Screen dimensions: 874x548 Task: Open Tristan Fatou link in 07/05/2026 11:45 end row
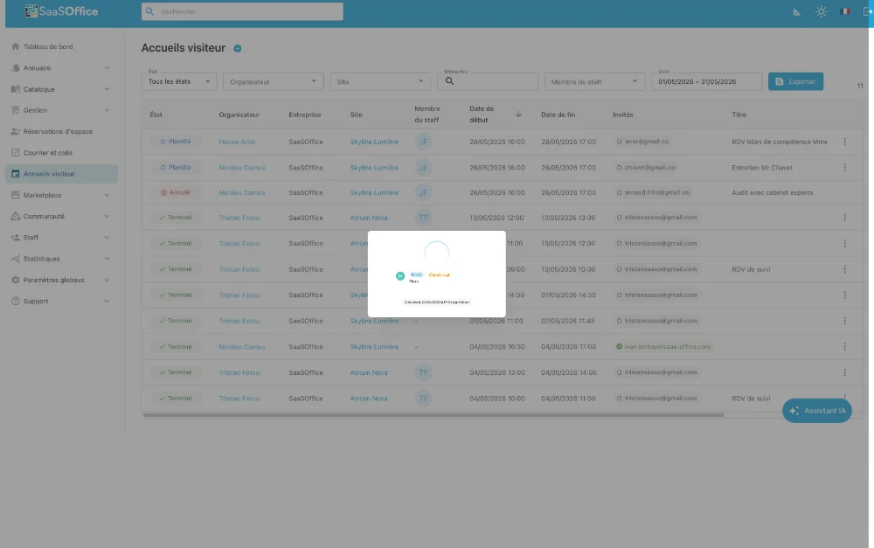pyautogui.click(x=239, y=321)
